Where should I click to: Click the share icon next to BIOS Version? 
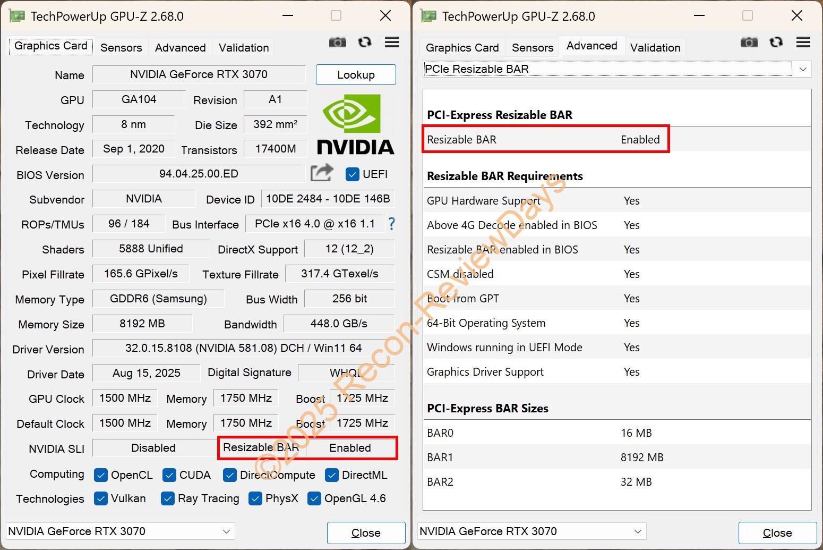[322, 173]
